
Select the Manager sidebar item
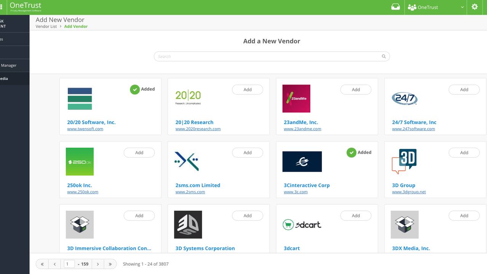(9, 65)
